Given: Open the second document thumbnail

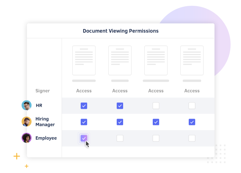Looking at the screenshot, I should pos(120,60).
